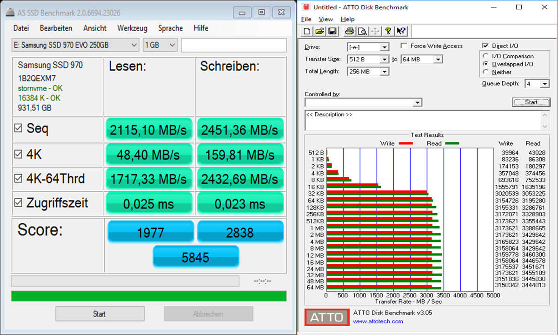Viewport: 558px width, 335px height.
Task: Click AS SSD Benchmark title bar app icon
Action: (x=9, y=12)
